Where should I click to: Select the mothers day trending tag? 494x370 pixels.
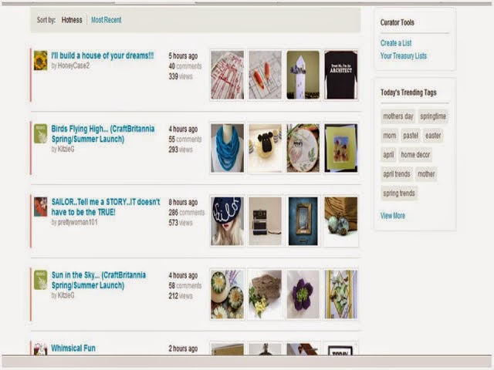[398, 116]
